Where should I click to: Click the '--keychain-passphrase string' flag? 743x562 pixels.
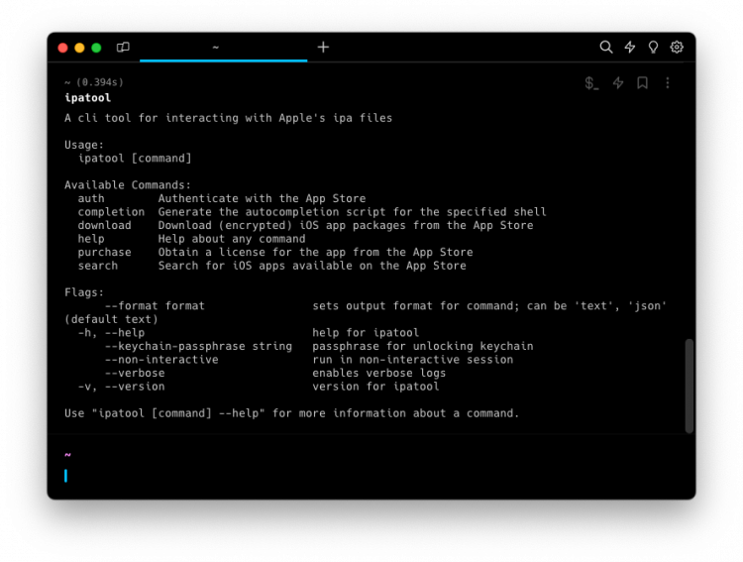coord(198,346)
